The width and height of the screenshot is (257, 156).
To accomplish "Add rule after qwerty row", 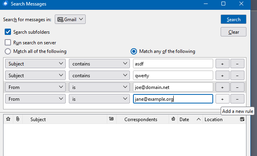I will coord(223,75).
